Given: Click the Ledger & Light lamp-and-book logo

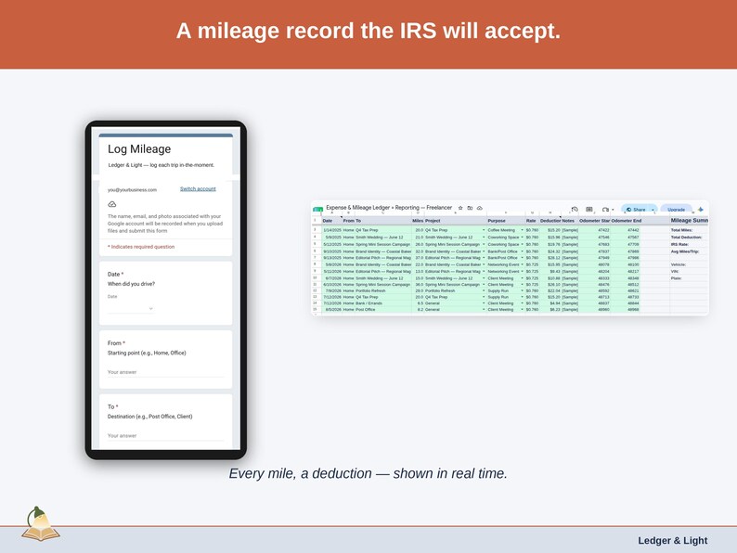Looking at the screenshot, I should 41,524.
